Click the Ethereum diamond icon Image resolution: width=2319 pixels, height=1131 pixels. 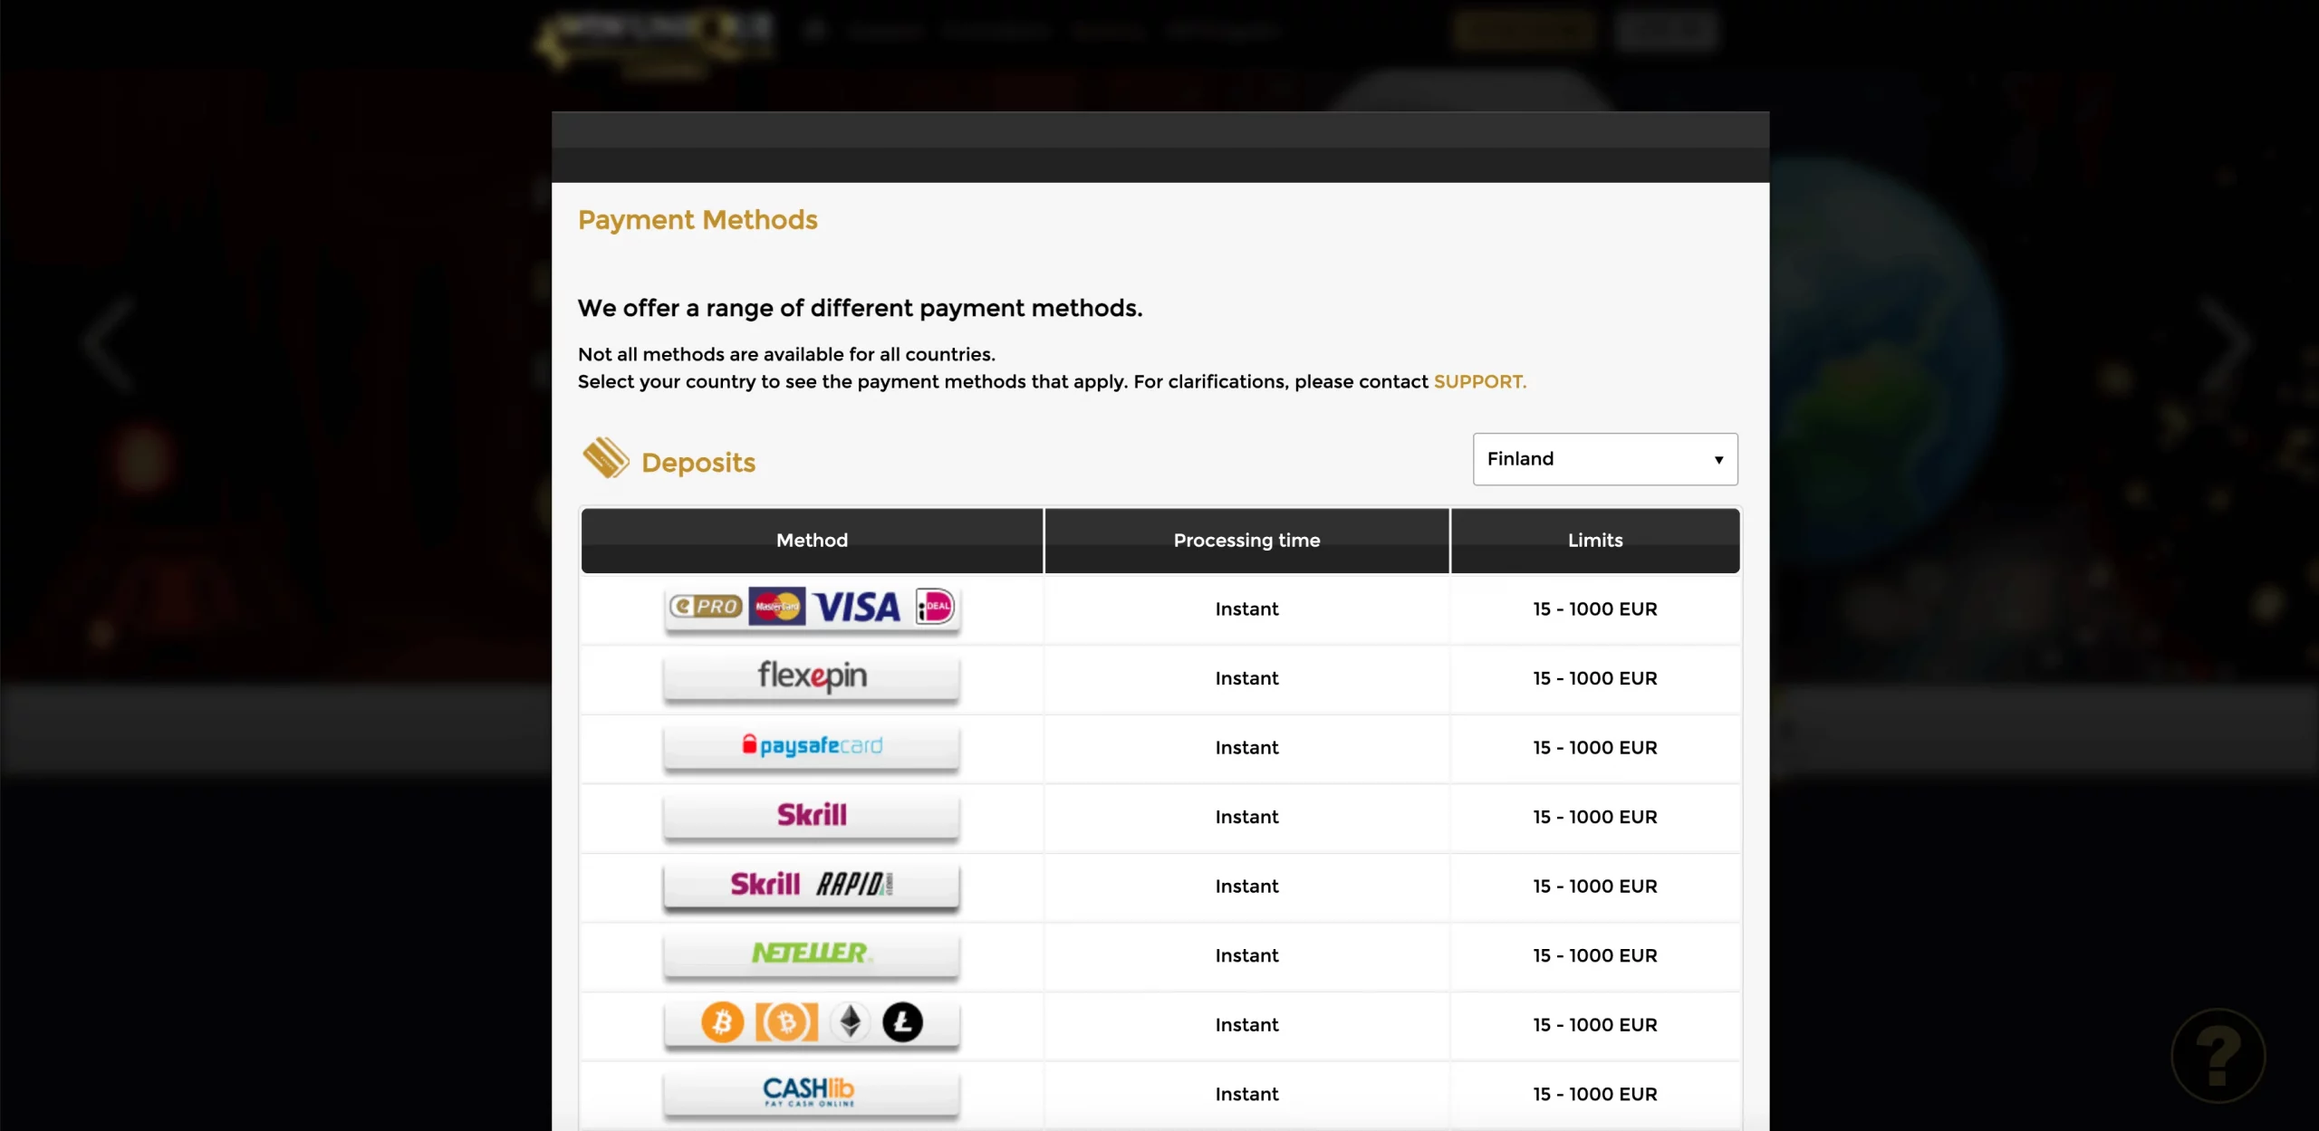coord(850,1023)
